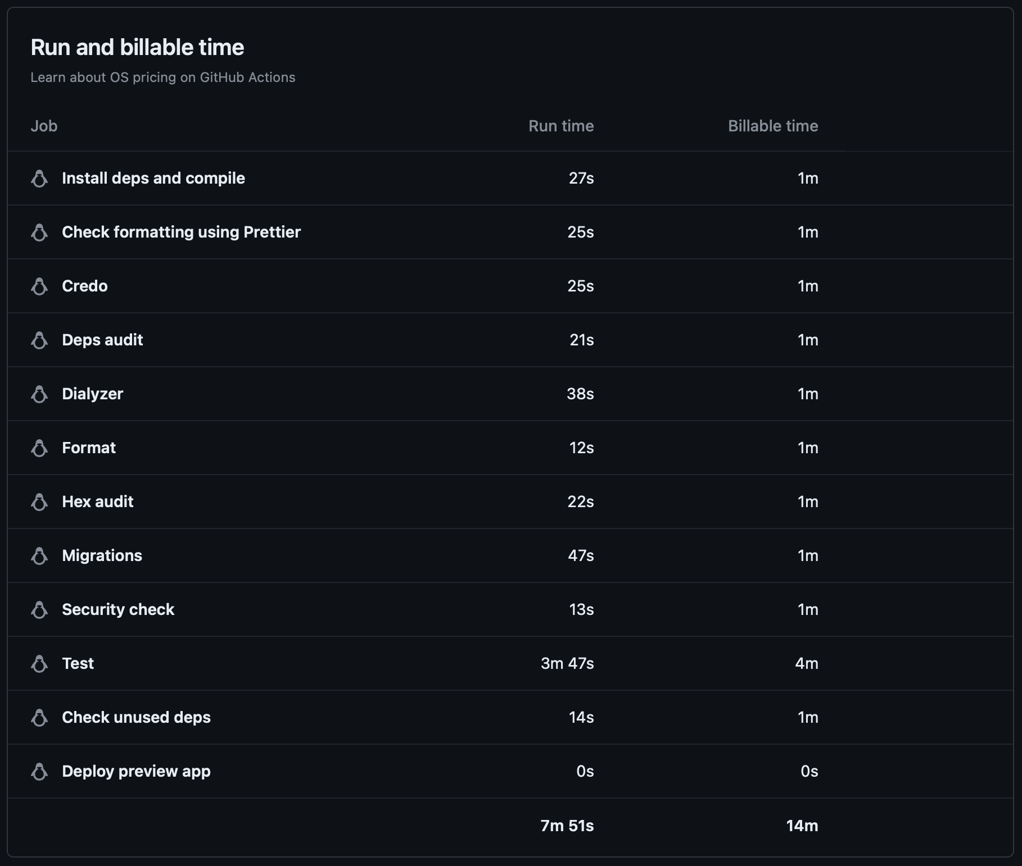Click the Run and billable time heading
Viewport: 1022px width, 866px height.
[x=137, y=47]
